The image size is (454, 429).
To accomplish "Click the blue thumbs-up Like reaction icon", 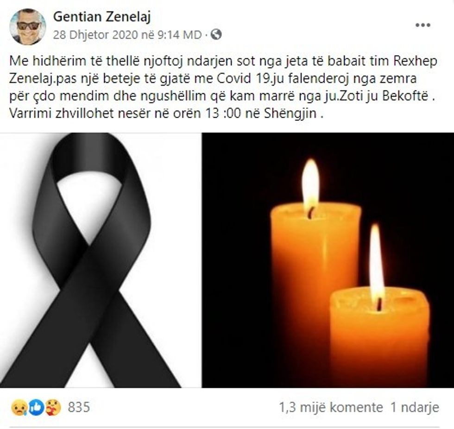I will click(36, 408).
